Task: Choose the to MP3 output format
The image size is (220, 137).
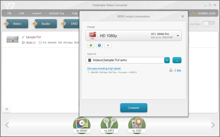Action: pos(109,125)
